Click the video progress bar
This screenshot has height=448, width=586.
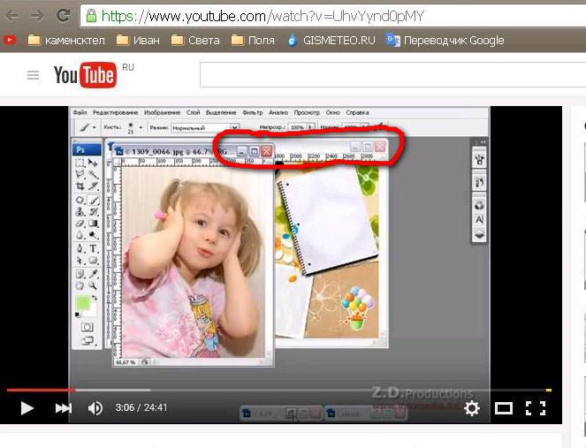point(265,390)
